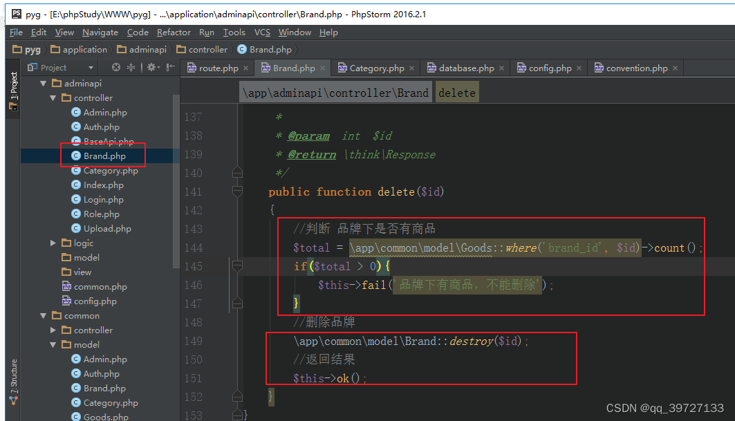
Task: Collapse the common model folder
Action: pos(53,344)
